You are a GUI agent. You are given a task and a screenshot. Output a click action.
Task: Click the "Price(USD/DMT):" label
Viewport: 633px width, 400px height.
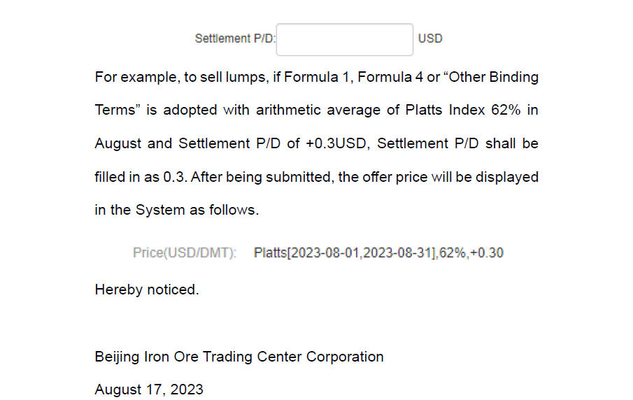click(185, 252)
